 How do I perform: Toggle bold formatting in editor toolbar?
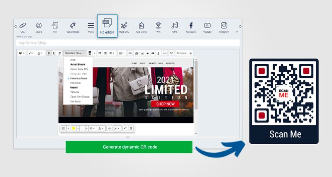click(x=49, y=53)
